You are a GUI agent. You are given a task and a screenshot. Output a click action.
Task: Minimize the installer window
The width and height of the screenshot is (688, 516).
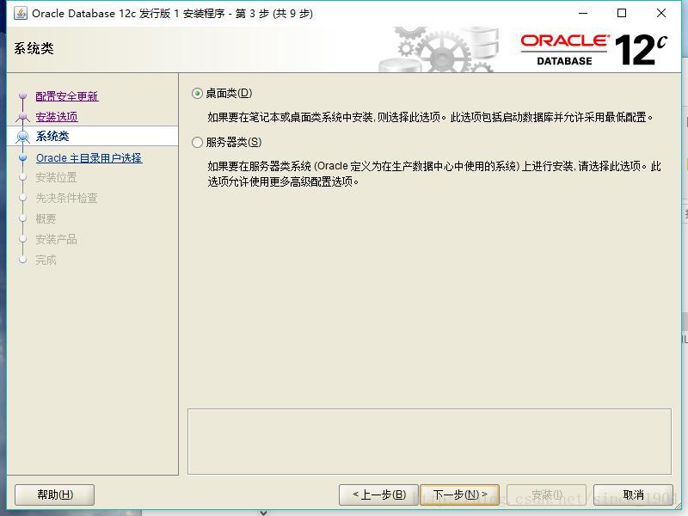pos(583,13)
